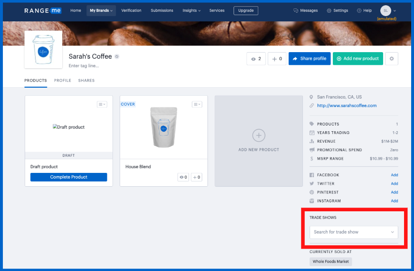Click House Blend views counter
This screenshot has height=271, width=414.
pos(183,177)
